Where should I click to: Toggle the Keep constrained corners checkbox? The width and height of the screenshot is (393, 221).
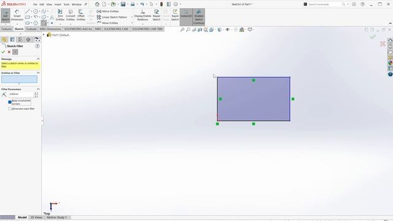click(10, 102)
